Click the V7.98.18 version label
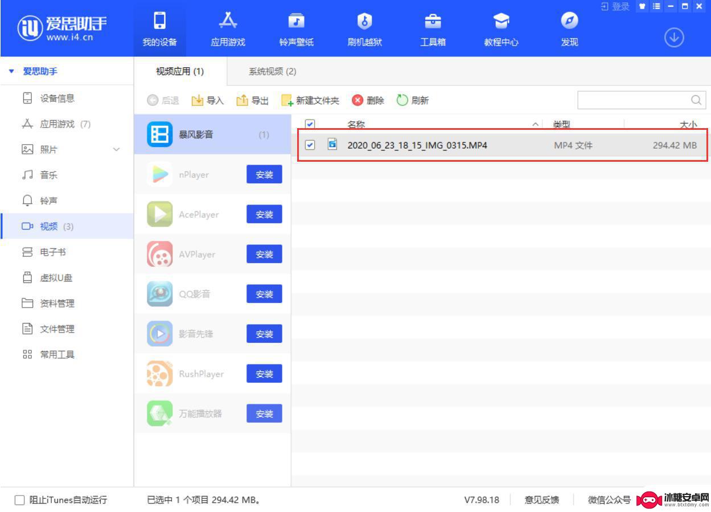Image resolution: width=711 pixels, height=512 pixels. click(x=482, y=500)
